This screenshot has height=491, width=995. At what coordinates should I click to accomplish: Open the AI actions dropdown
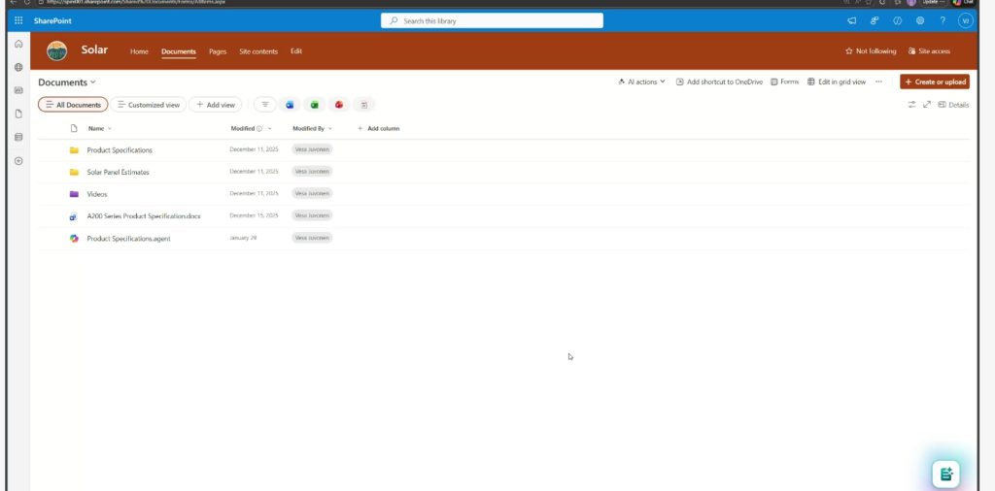(642, 82)
